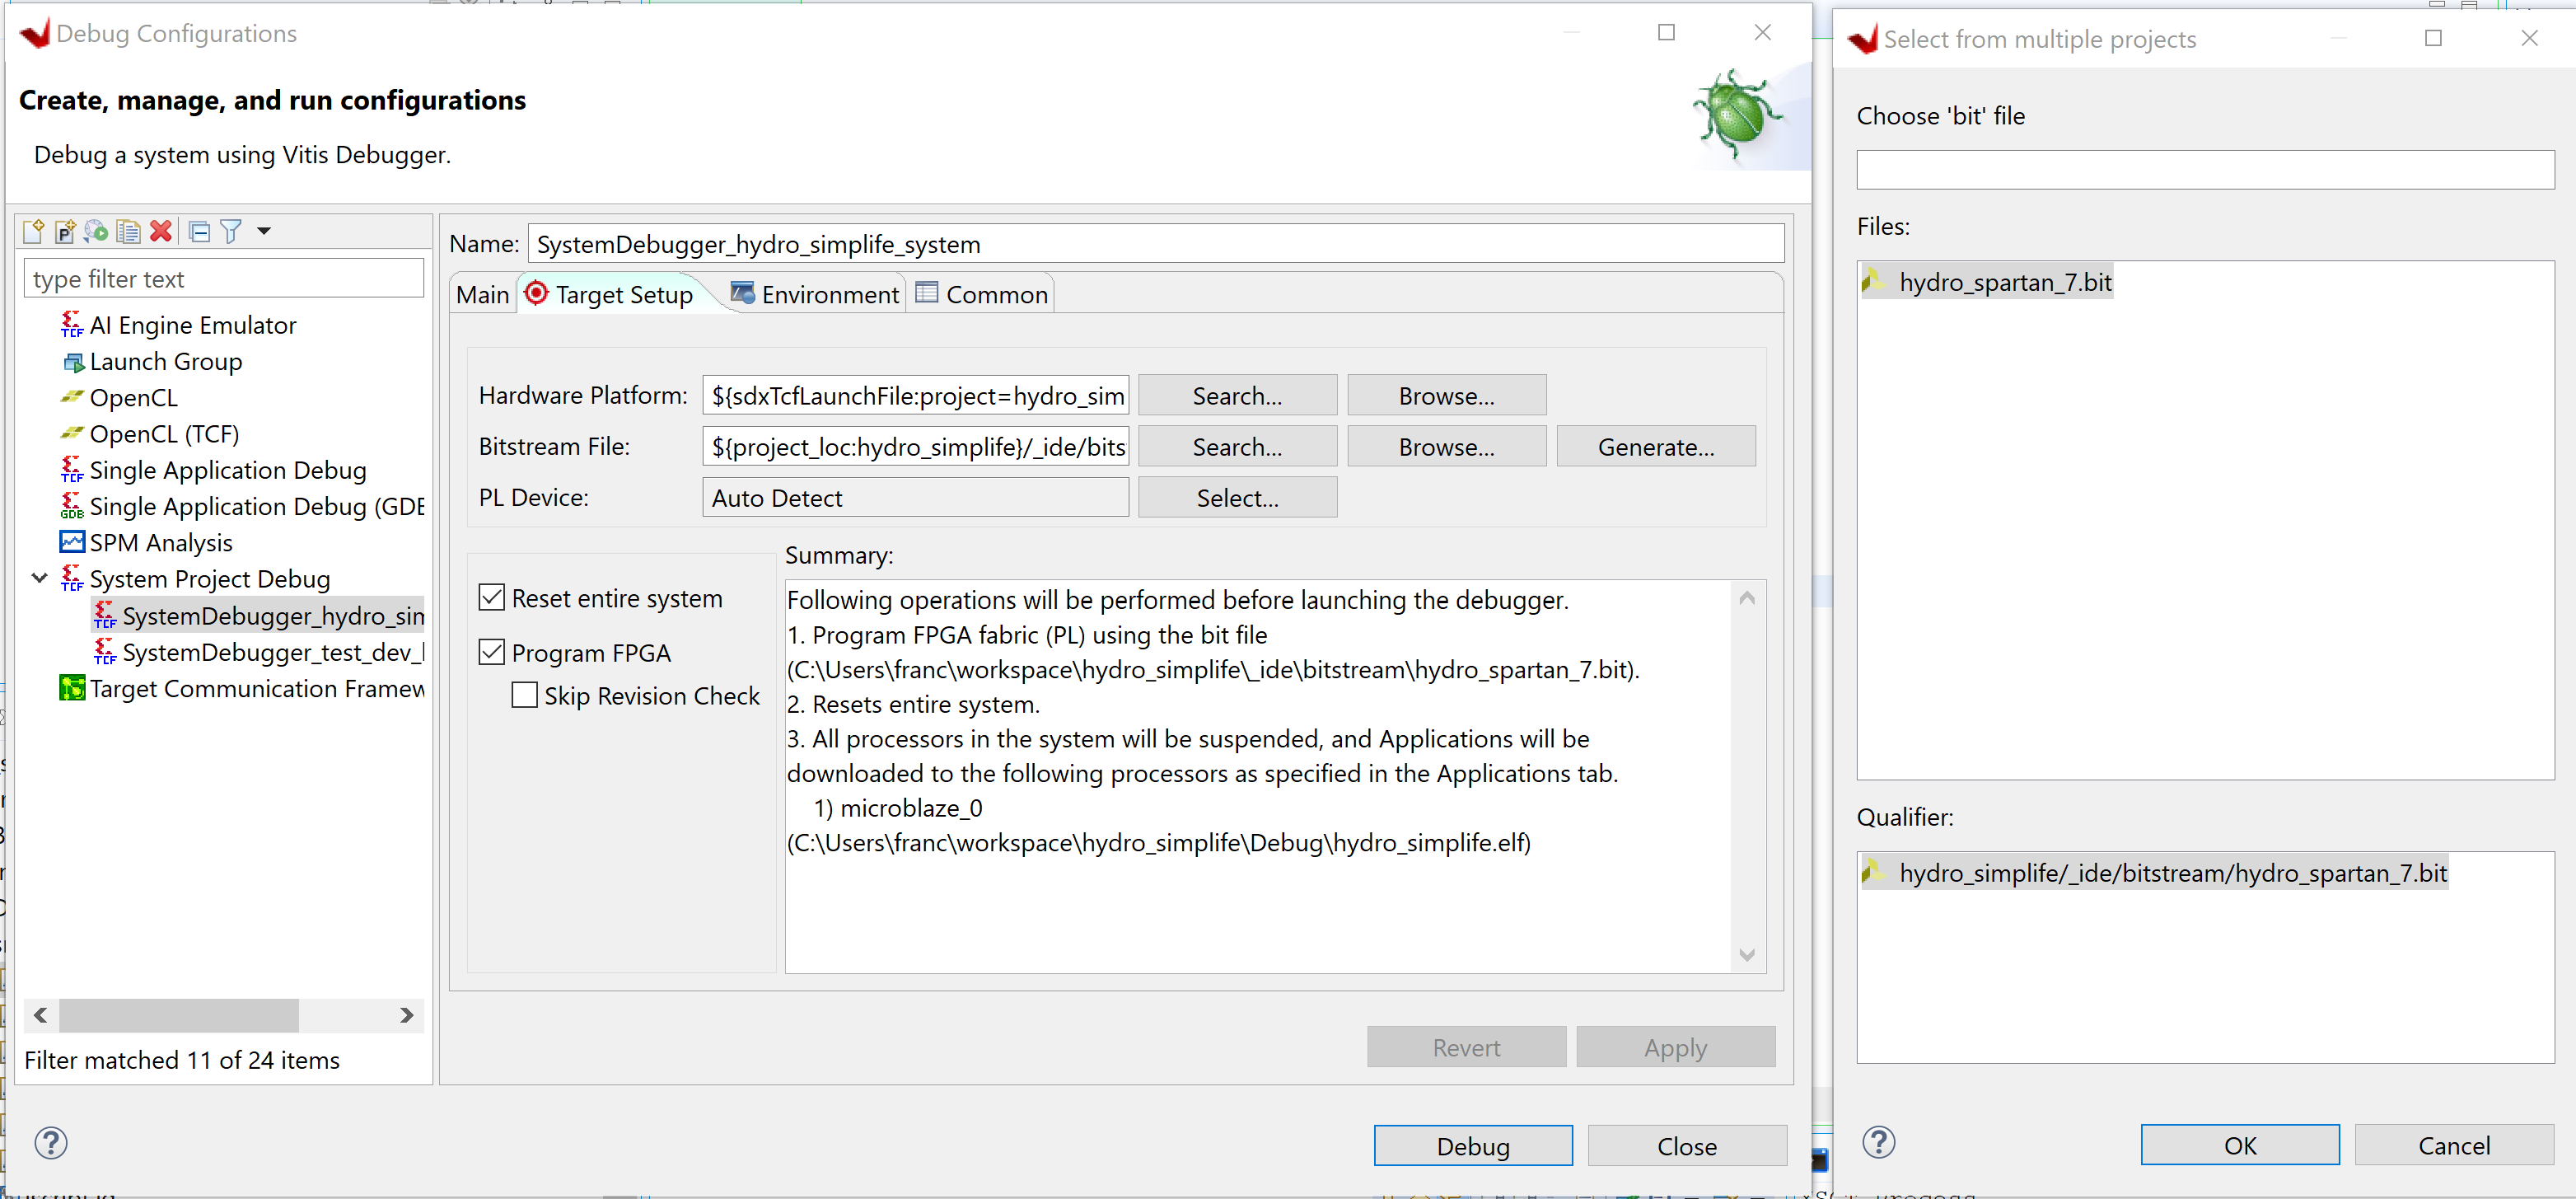The width and height of the screenshot is (2576, 1199).
Task: Click the New launch configuration icon
Action: point(33,231)
